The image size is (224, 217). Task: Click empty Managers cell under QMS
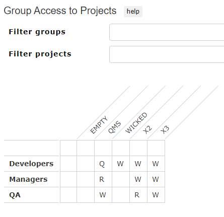pos(121,179)
